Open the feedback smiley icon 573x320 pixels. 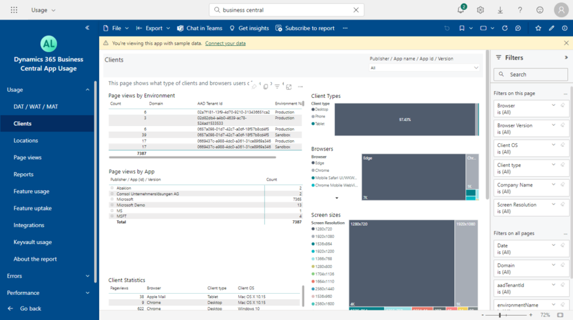click(540, 10)
